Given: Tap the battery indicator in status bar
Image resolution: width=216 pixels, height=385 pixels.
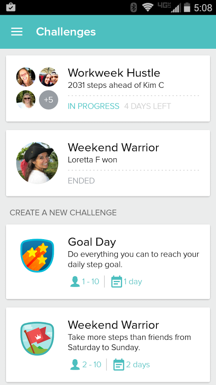Looking at the screenshot, I should click(187, 8).
